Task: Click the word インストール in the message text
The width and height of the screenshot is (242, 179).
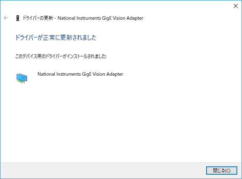Action: 76,56
